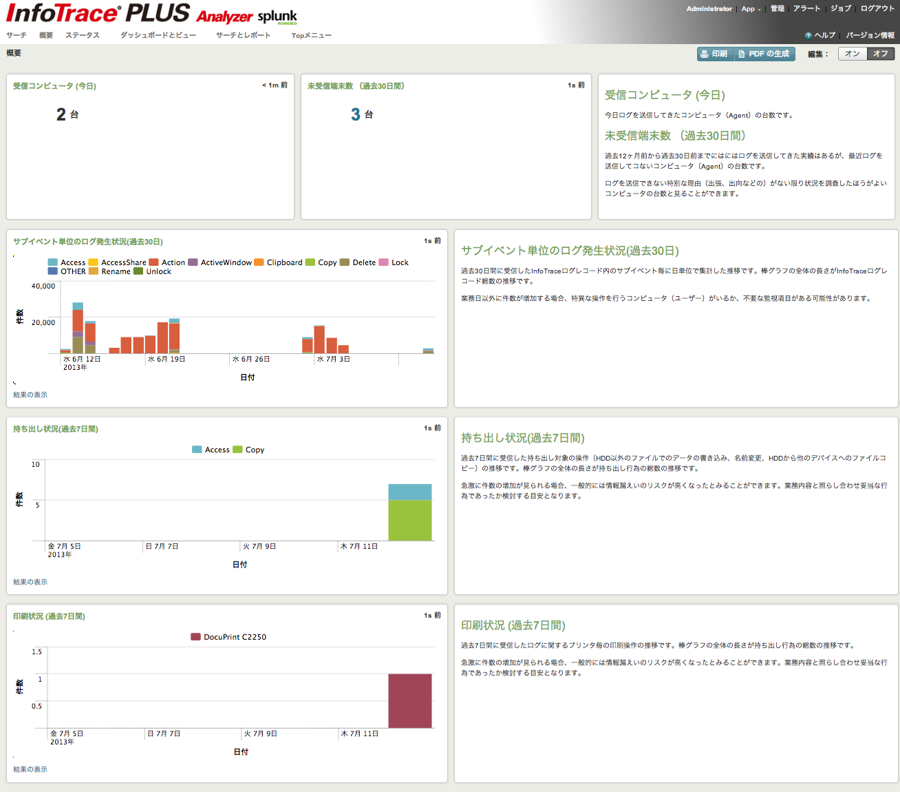The width and height of the screenshot is (900, 792).
Task: Click the help question mark icon
Action: [808, 35]
